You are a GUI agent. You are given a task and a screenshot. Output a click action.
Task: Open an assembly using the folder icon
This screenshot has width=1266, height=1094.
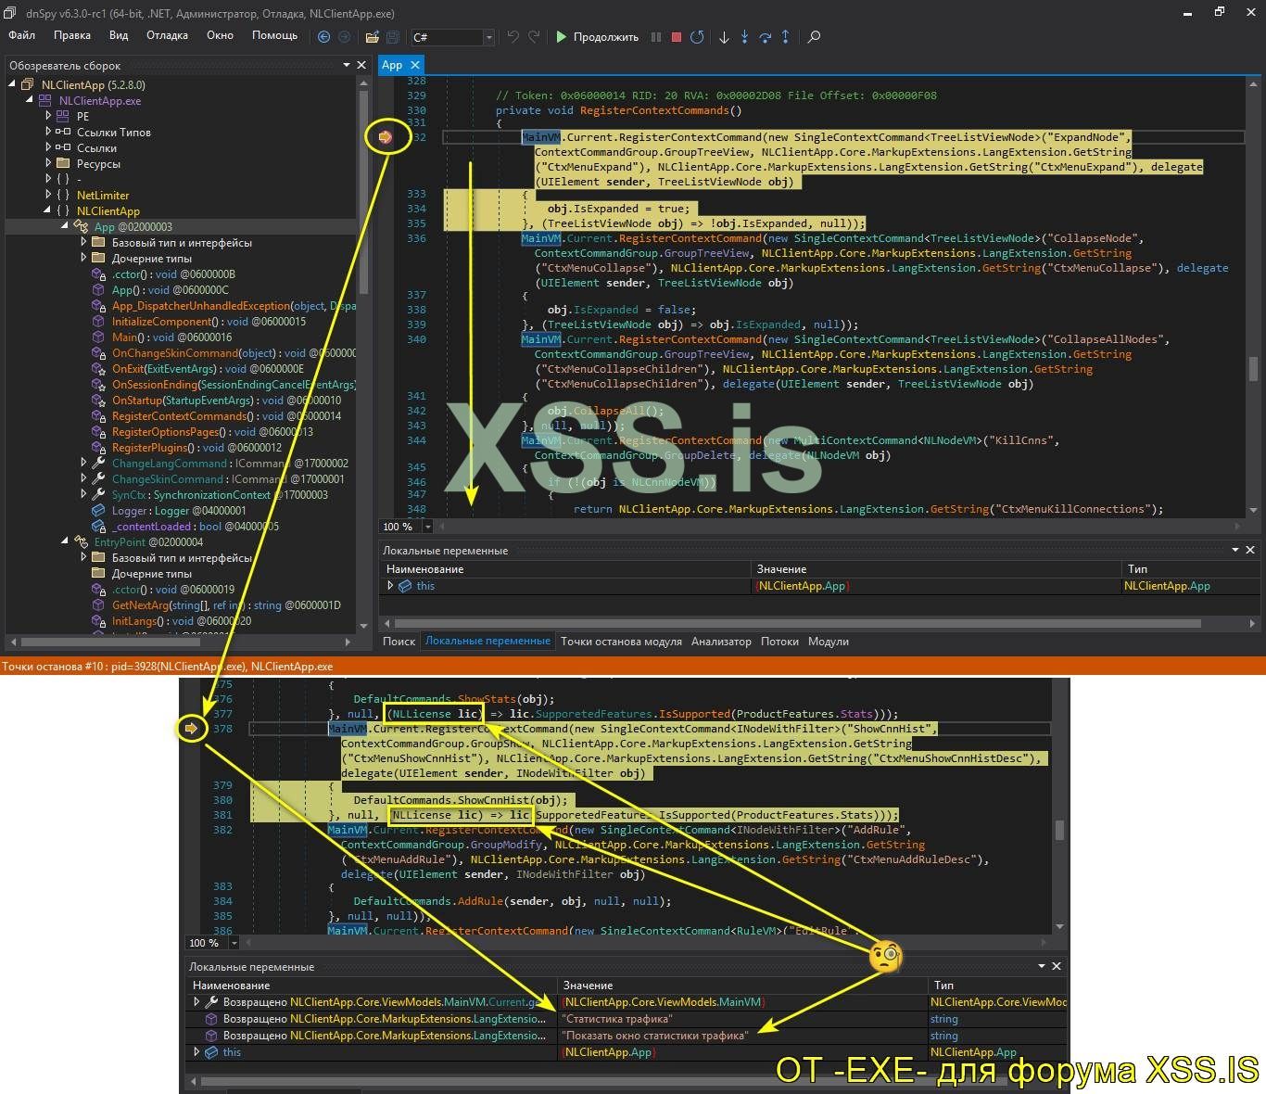[x=372, y=37]
